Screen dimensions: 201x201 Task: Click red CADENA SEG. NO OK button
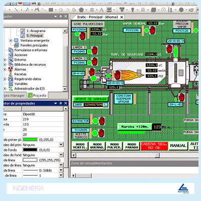[154, 146]
